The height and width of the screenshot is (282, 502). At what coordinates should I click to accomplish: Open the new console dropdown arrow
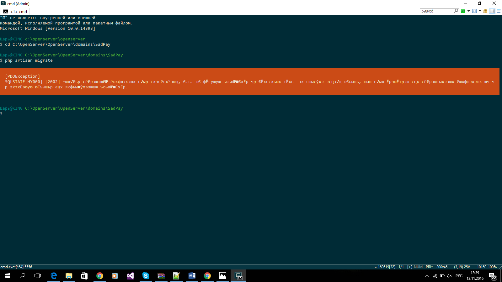[x=468, y=11]
